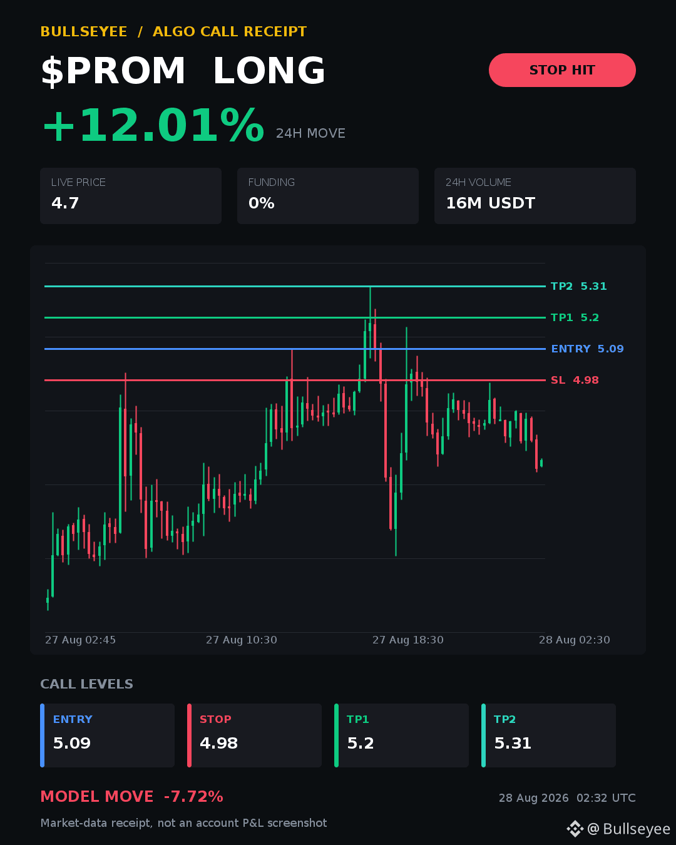Screen dimensions: 676x845
Task: Click the SL 4.98 chart line label
Action: [575, 380]
